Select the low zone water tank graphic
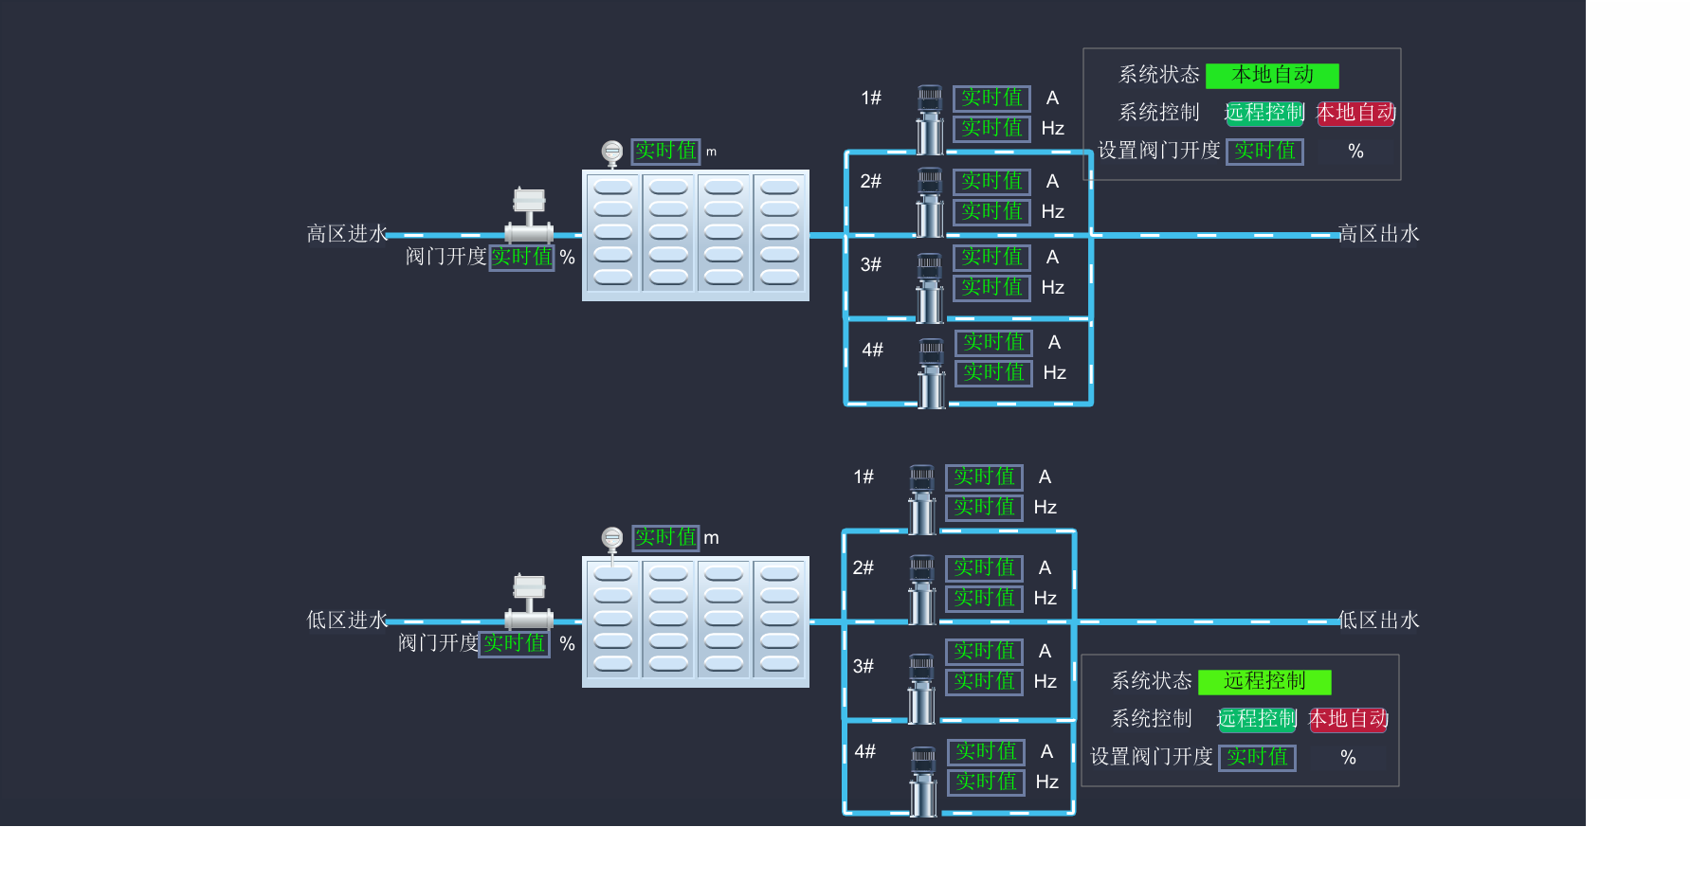 pos(695,621)
